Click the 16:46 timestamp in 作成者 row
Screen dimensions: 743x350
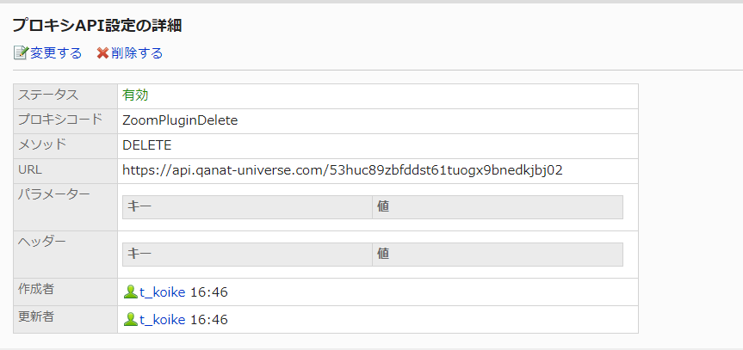click(208, 292)
